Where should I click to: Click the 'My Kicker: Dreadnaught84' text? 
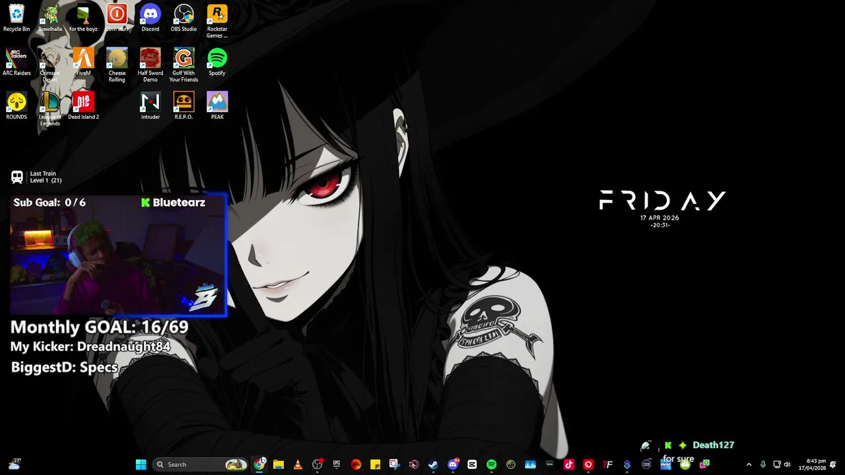(90, 347)
